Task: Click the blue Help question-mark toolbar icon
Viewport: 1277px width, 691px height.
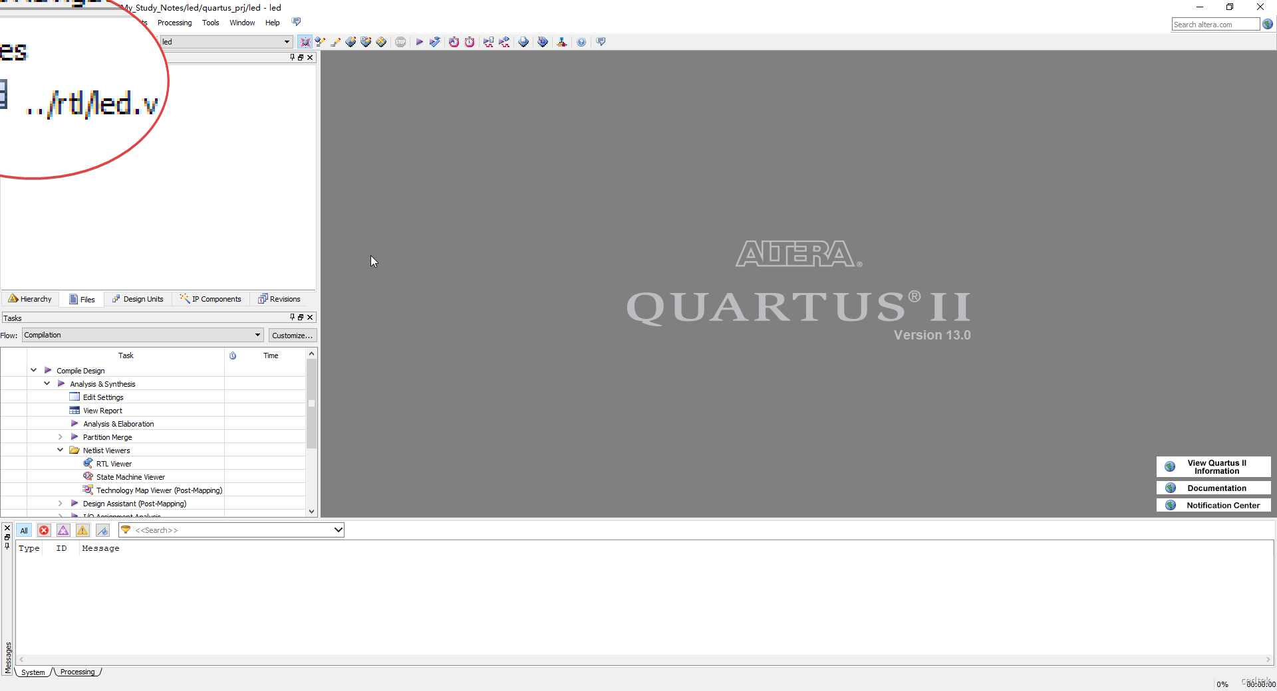Action: click(581, 42)
